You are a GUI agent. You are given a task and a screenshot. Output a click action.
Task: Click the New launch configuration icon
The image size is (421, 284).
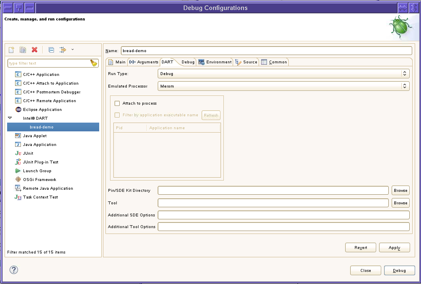(x=11, y=50)
